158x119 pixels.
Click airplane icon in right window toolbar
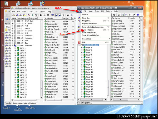[134, 15]
